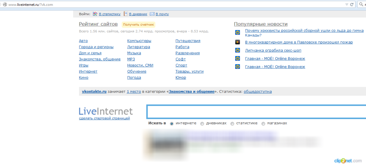Open the address bar history dropdown arrow
This screenshot has width=366, height=164.
pos(346,4)
